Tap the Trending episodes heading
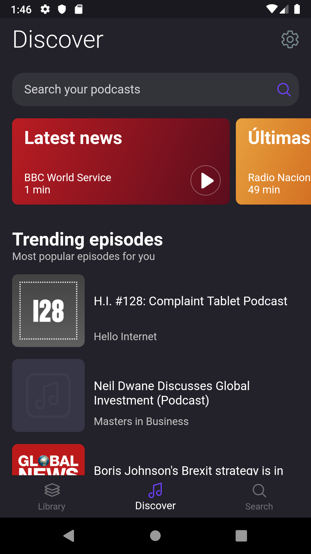The image size is (311, 554). [x=88, y=239]
